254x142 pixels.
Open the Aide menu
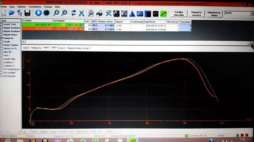(x=57, y=7)
